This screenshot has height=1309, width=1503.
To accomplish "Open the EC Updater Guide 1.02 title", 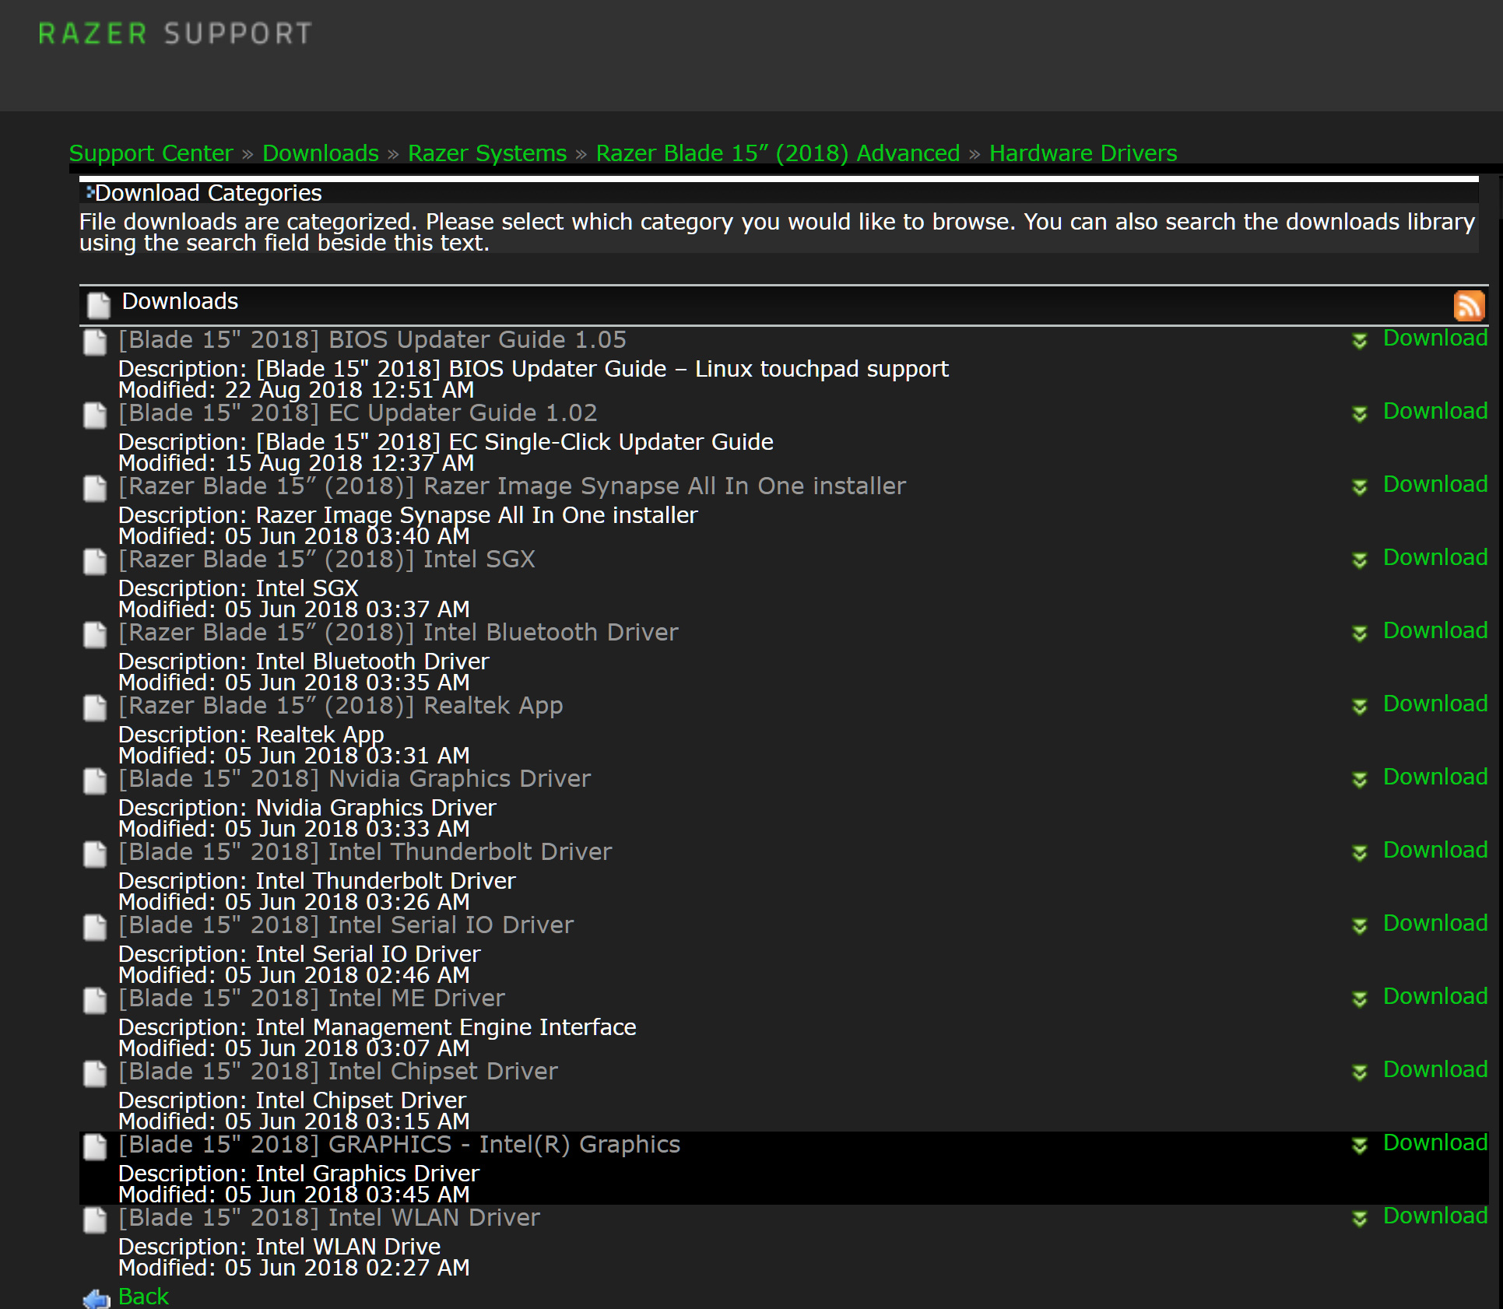I will click(x=358, y=413).
